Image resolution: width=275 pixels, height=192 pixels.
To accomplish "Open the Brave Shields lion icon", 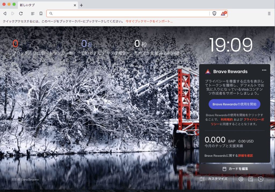I will (x=214, y=13).
